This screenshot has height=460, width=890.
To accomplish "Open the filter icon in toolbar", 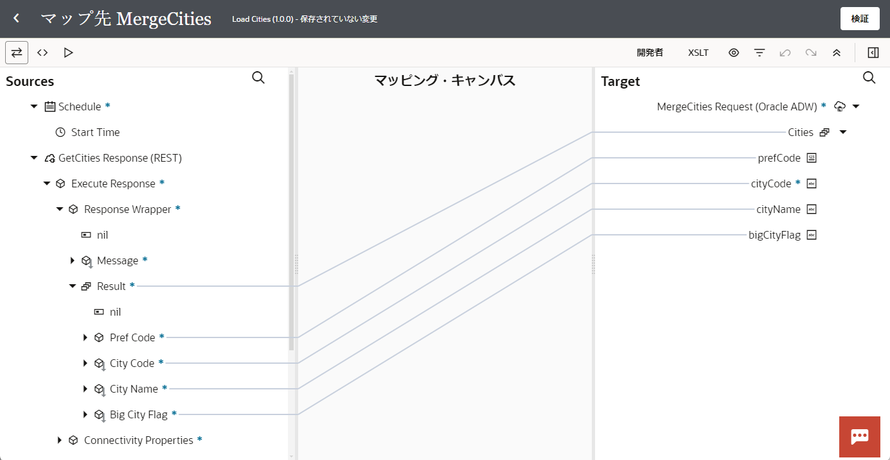I will (760, 53).
